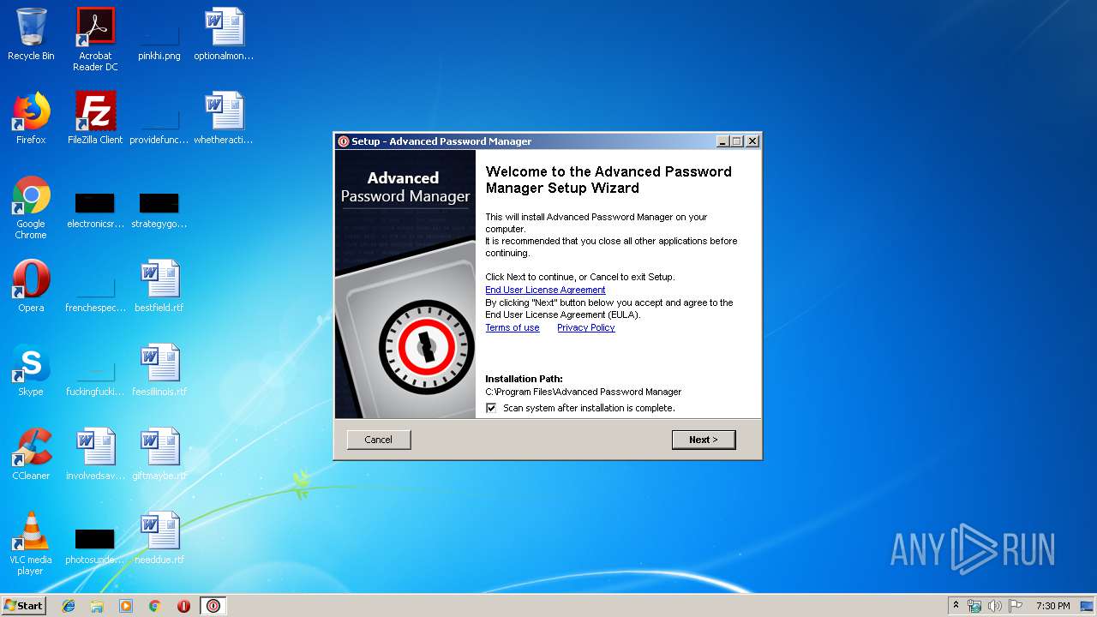
Task: Select the whetheracti Word document icon
Action: click(x=224, y=118)
